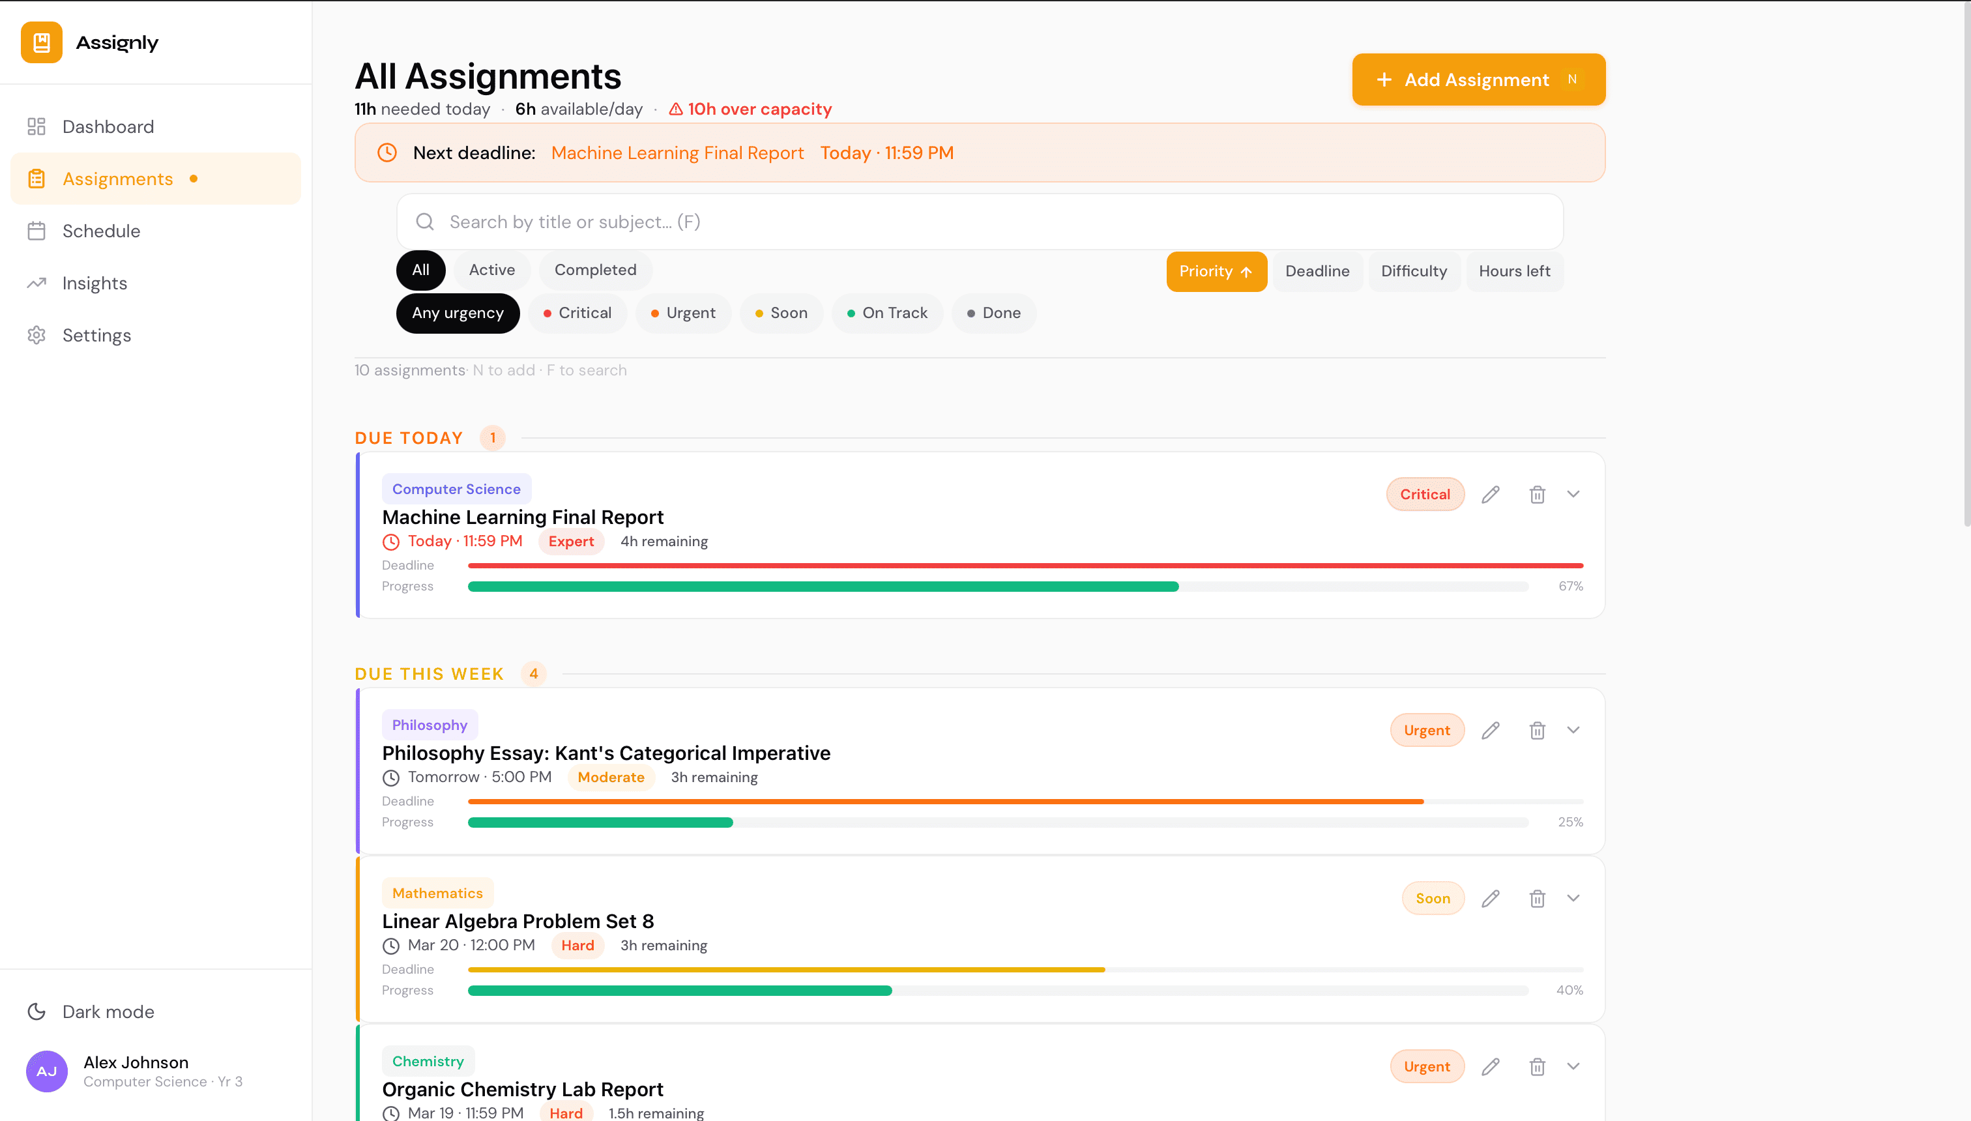
Task: Expand details for Machine Learning Final Report
Action: 1573,493
